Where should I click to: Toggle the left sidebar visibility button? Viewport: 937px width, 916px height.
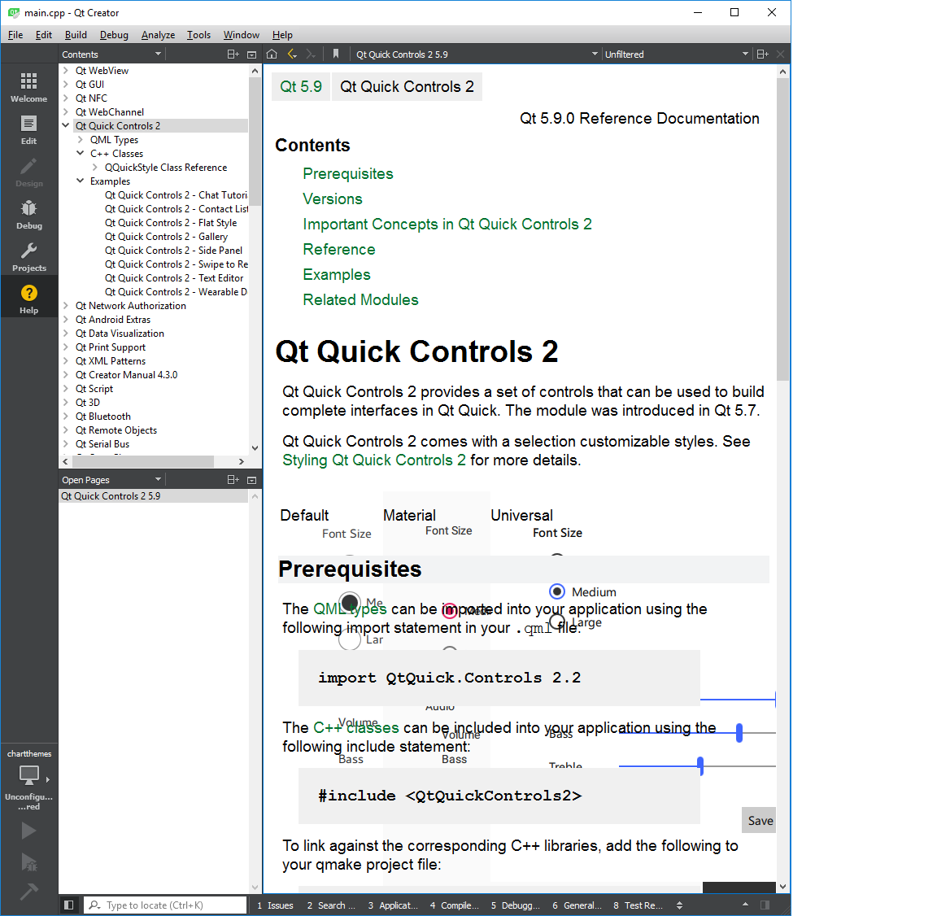[x=69, y=905]
